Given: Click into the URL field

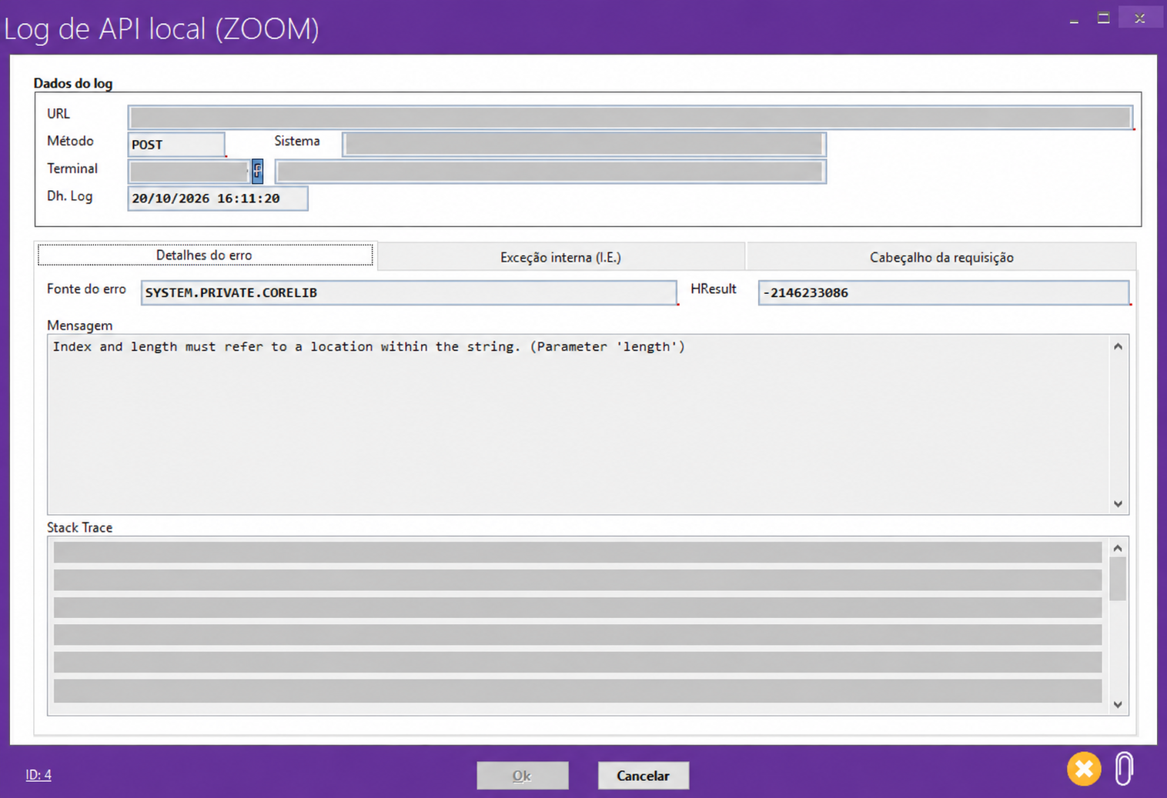Looking at the screenshot, I should tap(630, 117).
